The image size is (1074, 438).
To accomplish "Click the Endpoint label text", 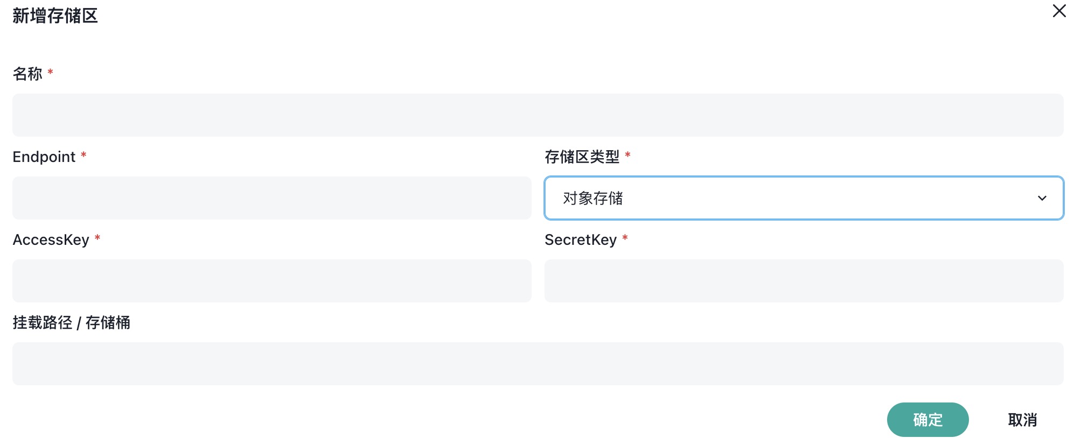I will (44, 157).
